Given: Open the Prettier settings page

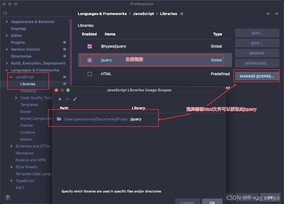Looking at the screenshot, I should coord(27,125).
